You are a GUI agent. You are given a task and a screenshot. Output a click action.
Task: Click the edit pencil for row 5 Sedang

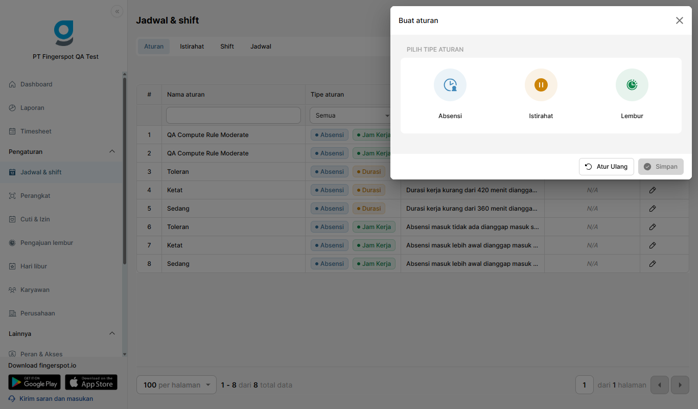coord(653,209)
